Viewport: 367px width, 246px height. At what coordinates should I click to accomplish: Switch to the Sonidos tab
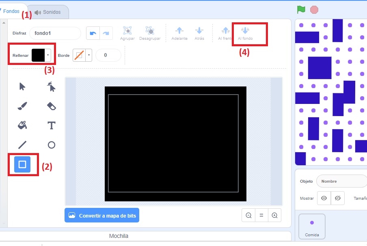48,12
